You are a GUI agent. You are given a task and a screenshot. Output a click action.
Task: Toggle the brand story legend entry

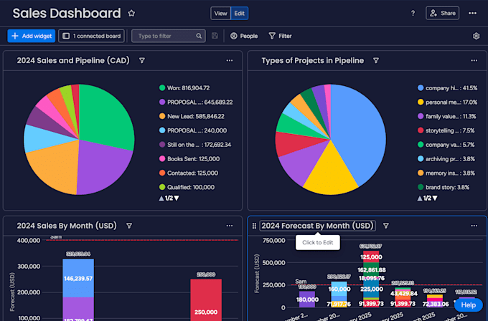point(444,187)
